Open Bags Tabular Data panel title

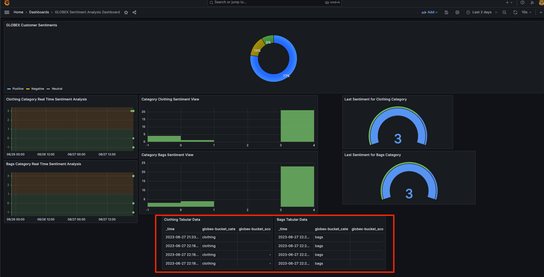(x=292, y=220)
